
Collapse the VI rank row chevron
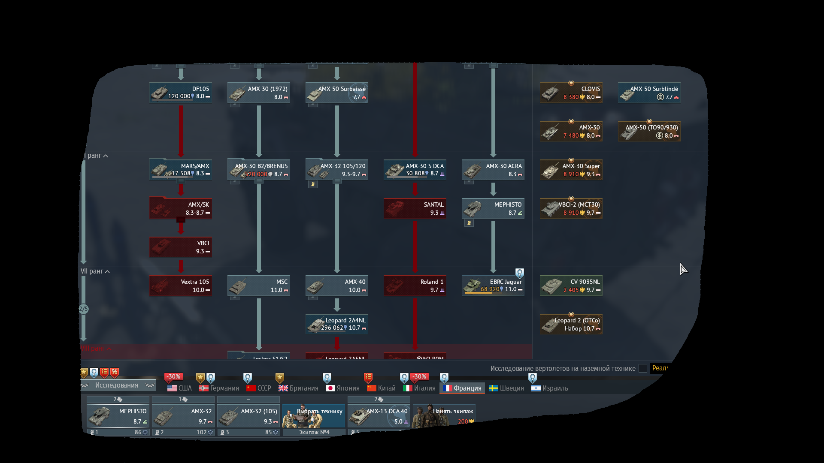tap(106, 156)
